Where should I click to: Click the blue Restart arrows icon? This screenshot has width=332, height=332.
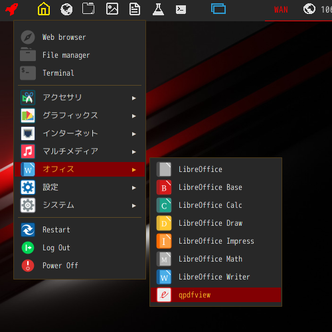pyautogui.click(x=28, y=230)
